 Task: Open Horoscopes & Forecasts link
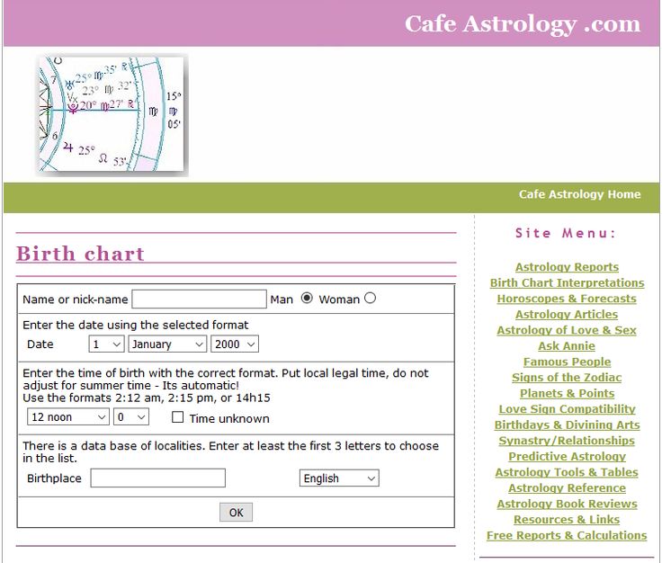click(x=567, y=299)
